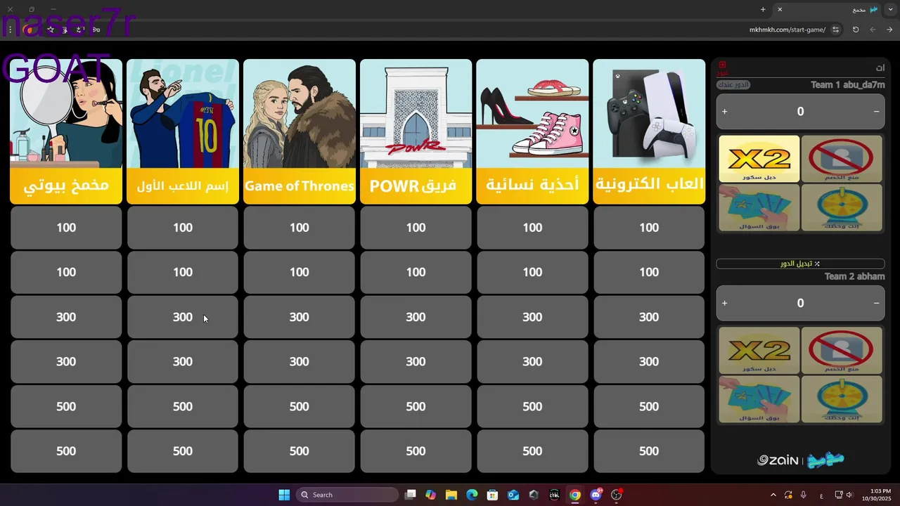Open the Game of Thrones category image
The height and width of the screenshot is (506, 900).
[x=300, y=113]
